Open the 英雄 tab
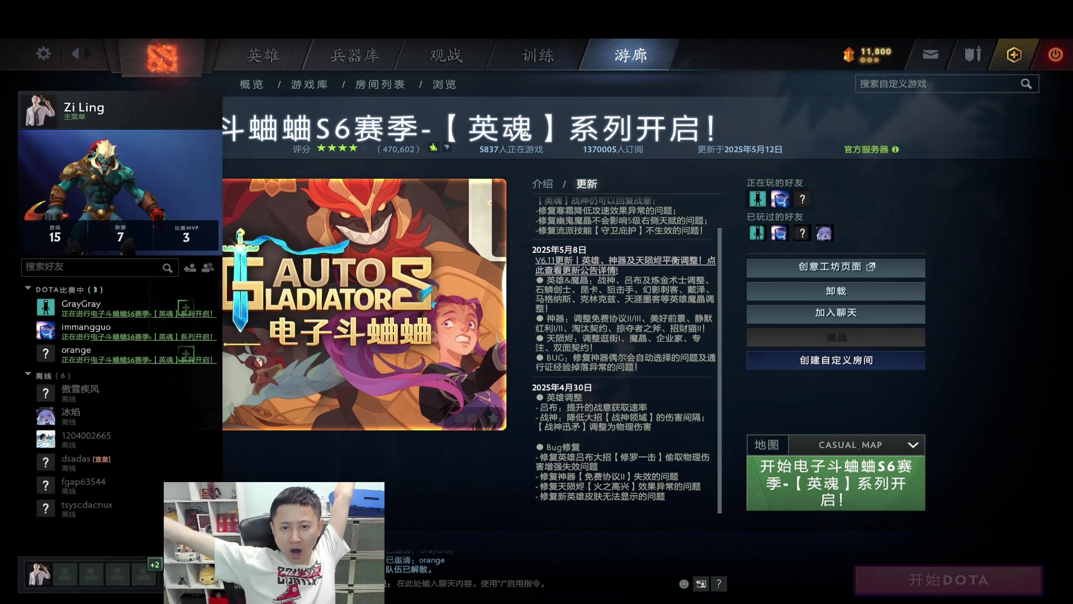 [263, 55]
